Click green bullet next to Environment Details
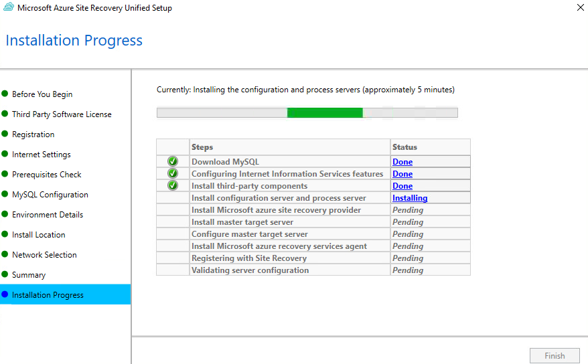The height and width of the screenshot is (364, 588). point(5,214)
